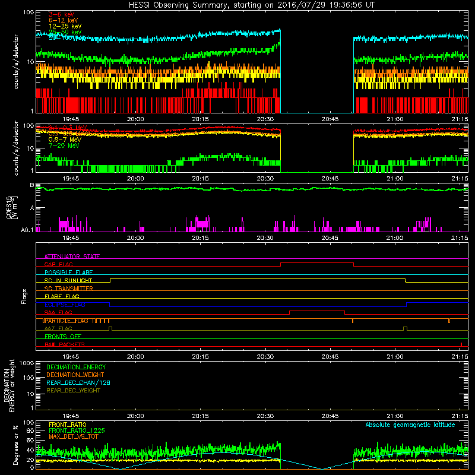
Task: Click the 'BAD_PACKETS' flag label
Action: (65, 344)
